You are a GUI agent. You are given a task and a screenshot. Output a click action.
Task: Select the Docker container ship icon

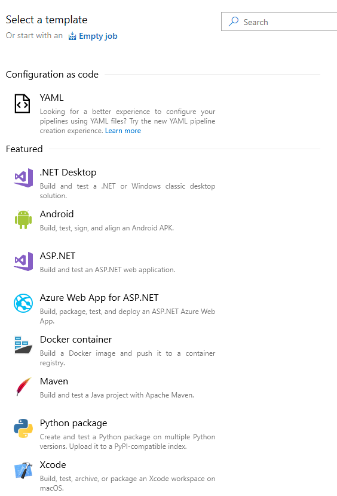click(23, 345)
